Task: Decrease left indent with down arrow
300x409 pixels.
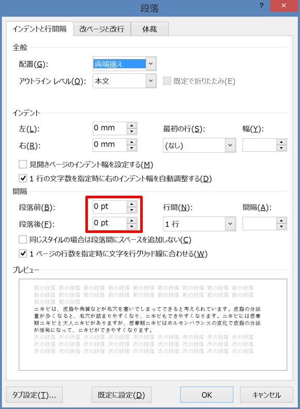Action: pyautogui.click(x=131, y=131)
